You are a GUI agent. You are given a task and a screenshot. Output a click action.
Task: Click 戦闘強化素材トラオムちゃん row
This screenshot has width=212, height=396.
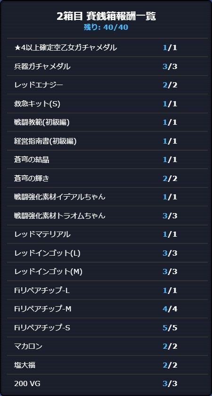click(x=107, y=215)
